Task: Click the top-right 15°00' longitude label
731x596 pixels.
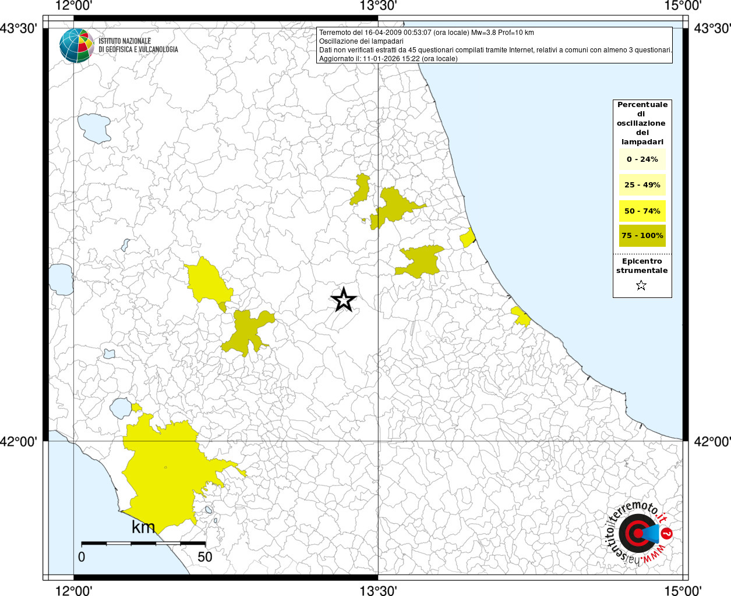Action: pos(682,6)
